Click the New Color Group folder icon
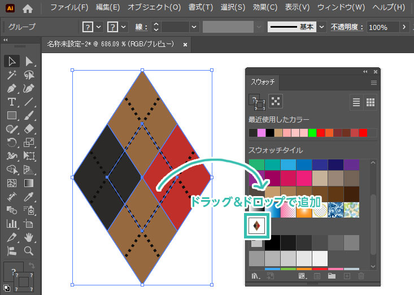This screenshot has height=295, width=414. (x=331, y=276)
